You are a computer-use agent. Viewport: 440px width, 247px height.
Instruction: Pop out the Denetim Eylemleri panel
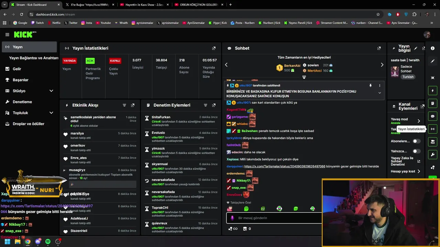[x=214, y=105]
